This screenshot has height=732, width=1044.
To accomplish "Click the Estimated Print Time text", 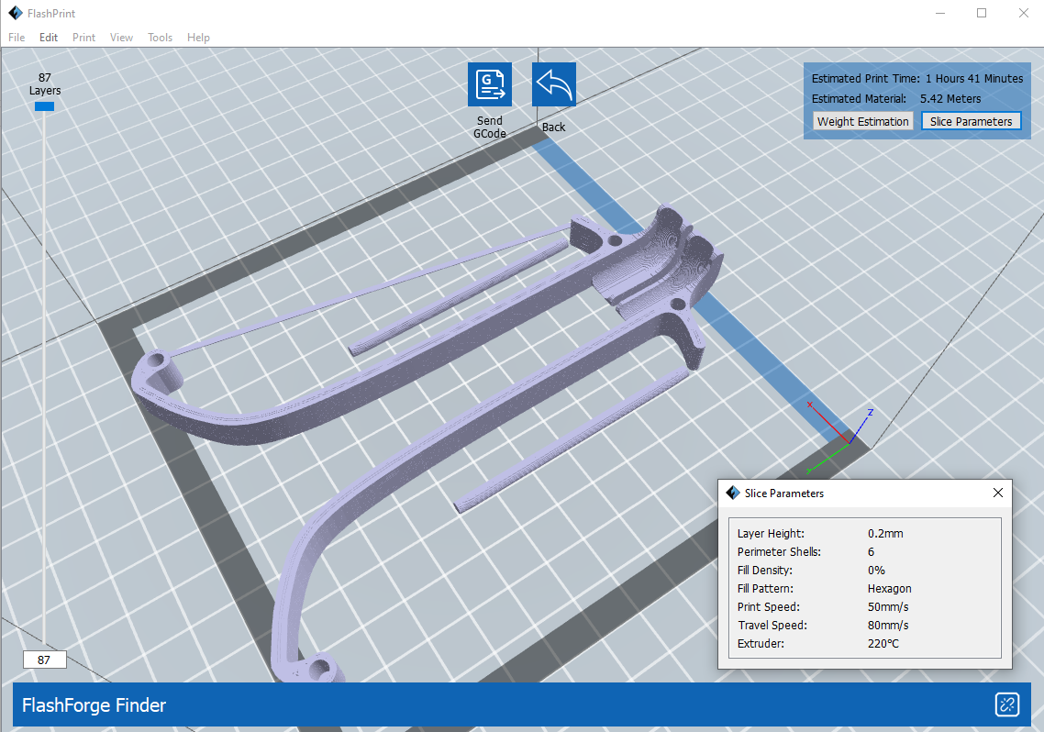I will pyautogui.click(x=916, y=79).
